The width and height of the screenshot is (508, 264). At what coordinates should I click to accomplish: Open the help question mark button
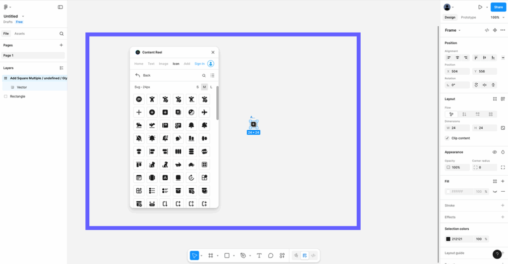pos(497,254)
